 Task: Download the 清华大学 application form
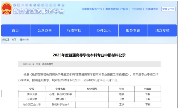point(148,94)
